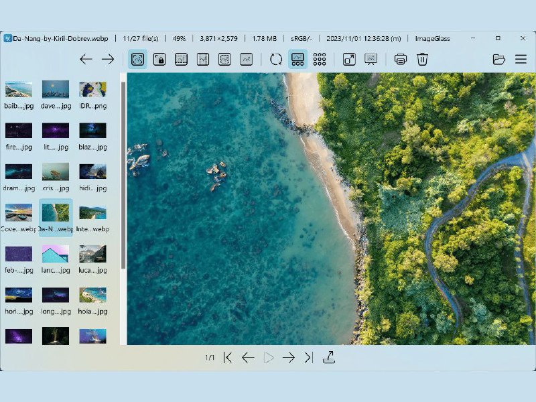Delete the image with the trash icon

pyautogui.click(x=422, y=60)
